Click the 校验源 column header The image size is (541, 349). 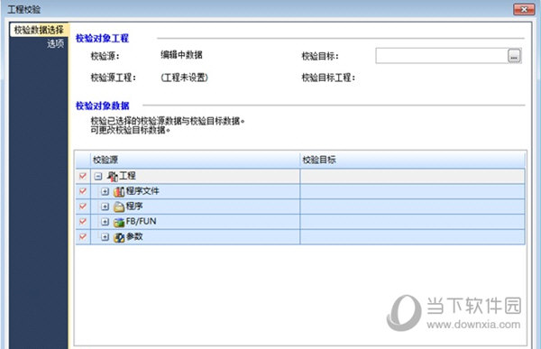[196, 160]
